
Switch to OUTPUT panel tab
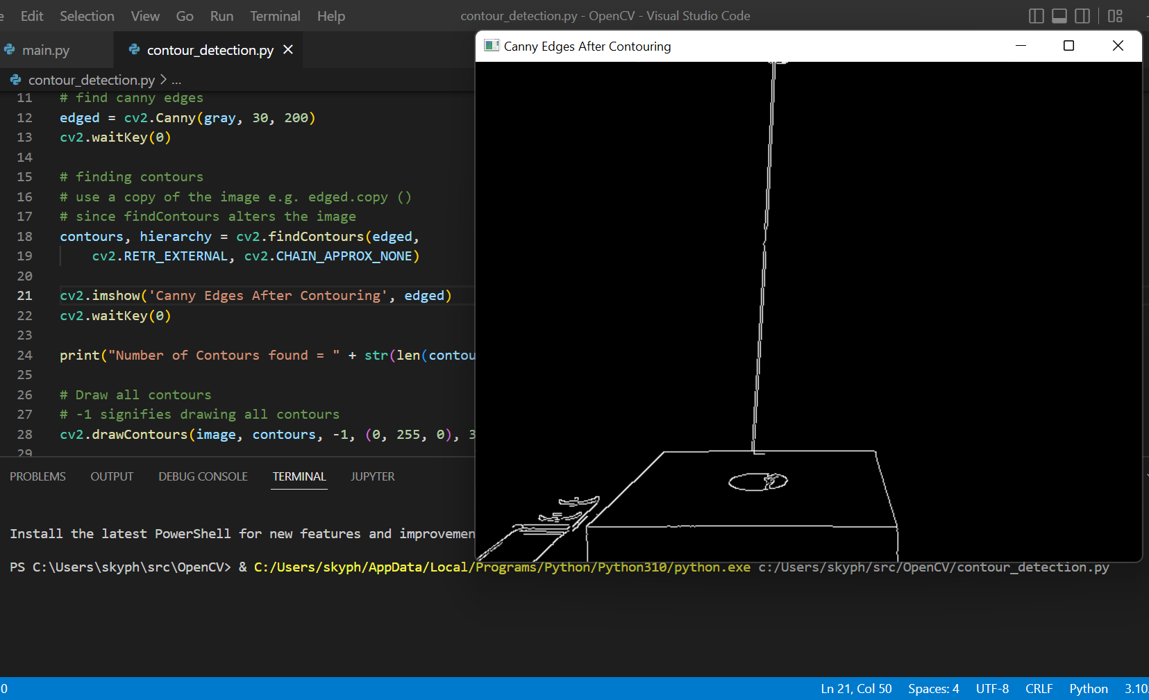[x=112, y=476]
